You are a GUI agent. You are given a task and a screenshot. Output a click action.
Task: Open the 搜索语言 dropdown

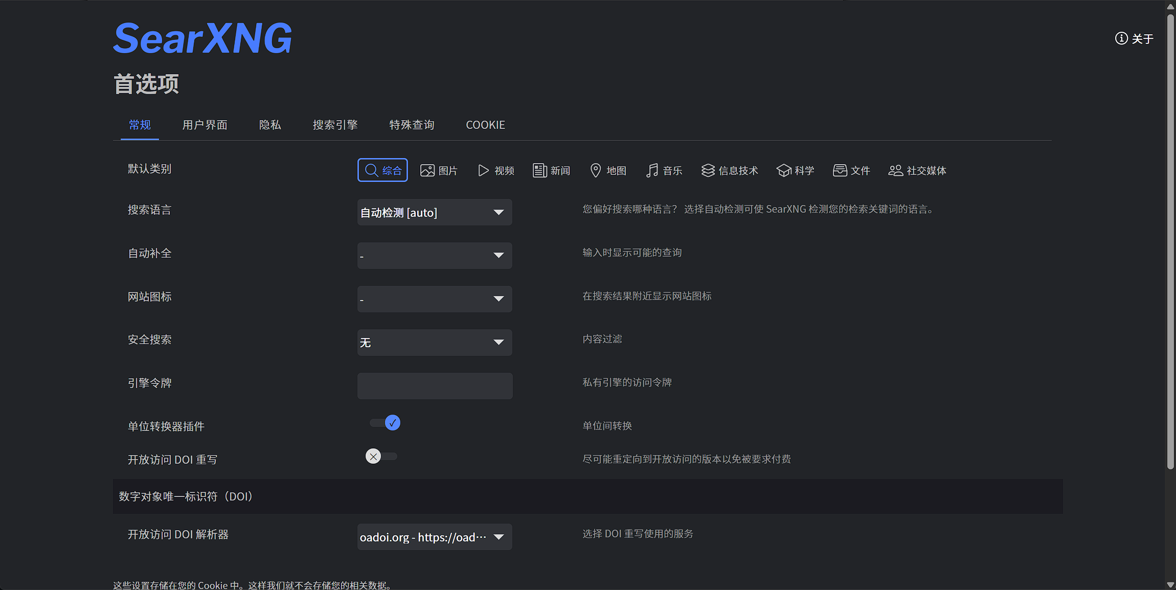click(434, 212)
